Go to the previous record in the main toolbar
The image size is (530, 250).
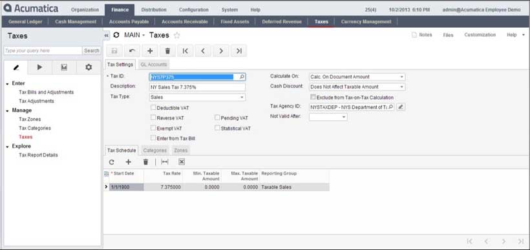tap(203, 50)
